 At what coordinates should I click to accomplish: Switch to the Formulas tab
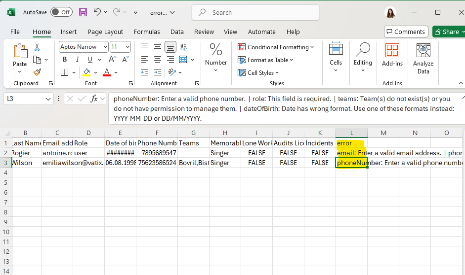click(x=147, y=32)
